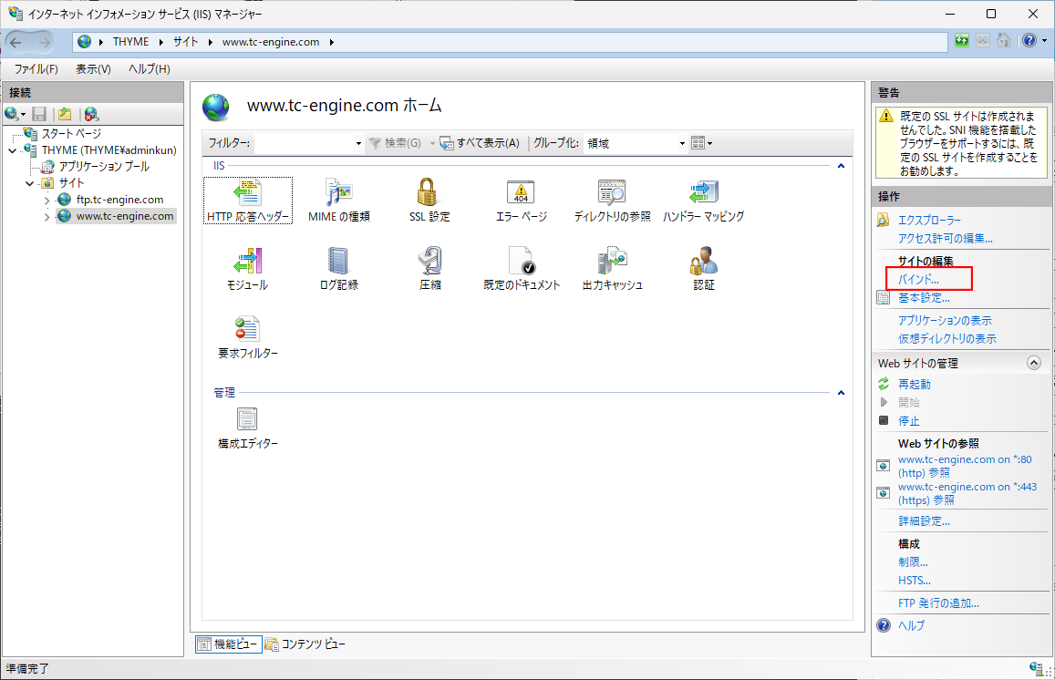Click the 詳細設定... link

pos(924,521)
